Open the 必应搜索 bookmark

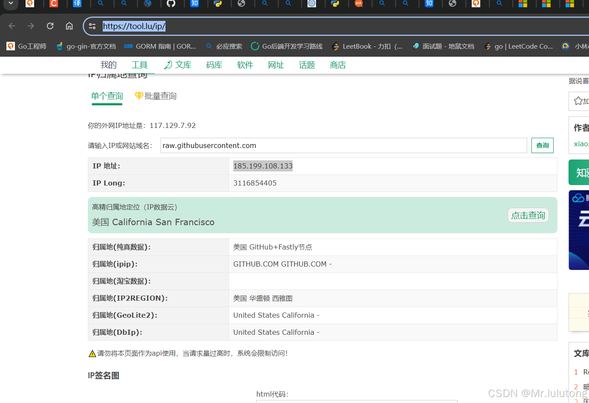[x=224, y=46]
